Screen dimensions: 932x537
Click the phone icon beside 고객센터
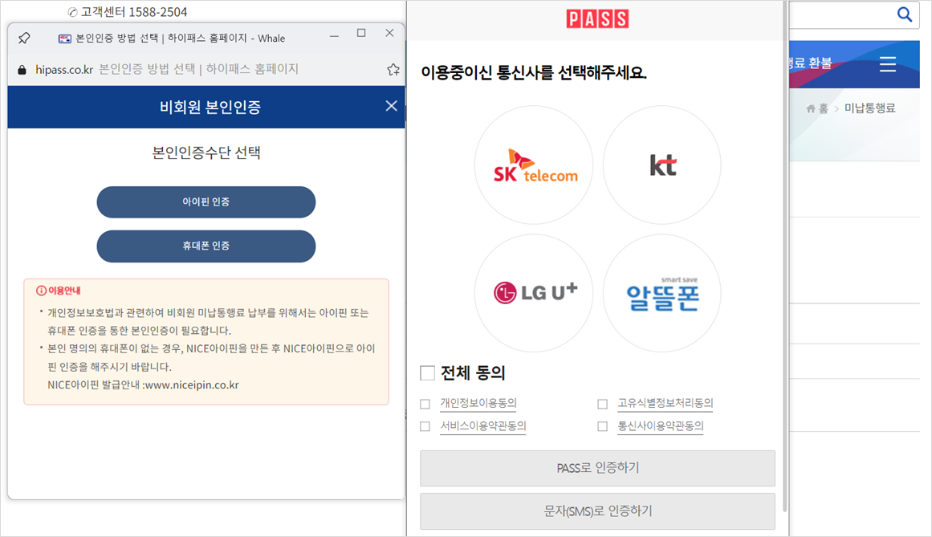pos(72,13)
